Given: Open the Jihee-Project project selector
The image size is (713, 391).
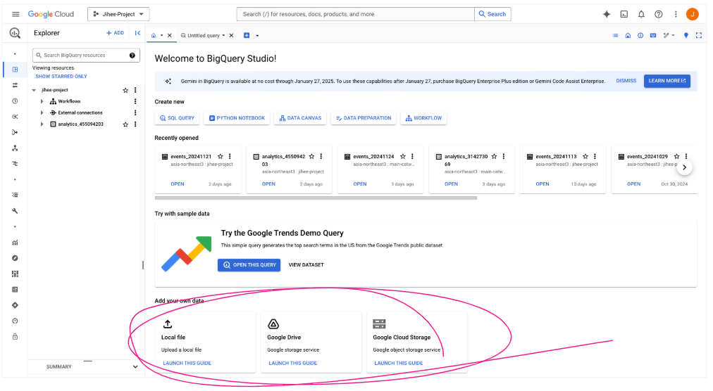Looking at the screenshot, I should click(118, 14).
